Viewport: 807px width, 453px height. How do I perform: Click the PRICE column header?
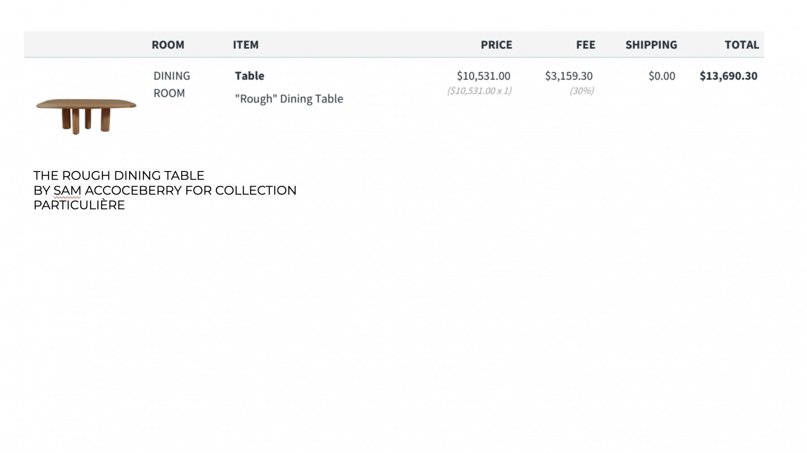(496, 45)
